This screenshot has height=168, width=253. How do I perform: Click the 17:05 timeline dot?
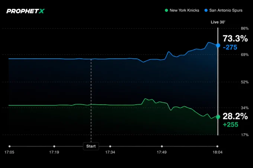pos(10,146)
